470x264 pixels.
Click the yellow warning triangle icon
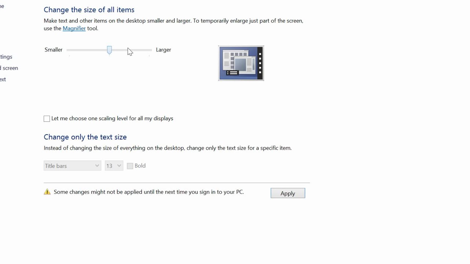[x=47, y=192]
